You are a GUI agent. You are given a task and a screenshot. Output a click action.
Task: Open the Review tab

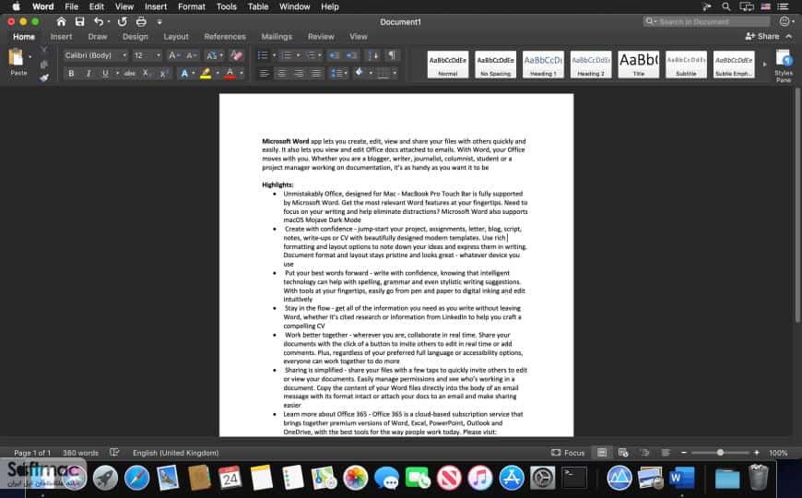[x=321, y=37]
